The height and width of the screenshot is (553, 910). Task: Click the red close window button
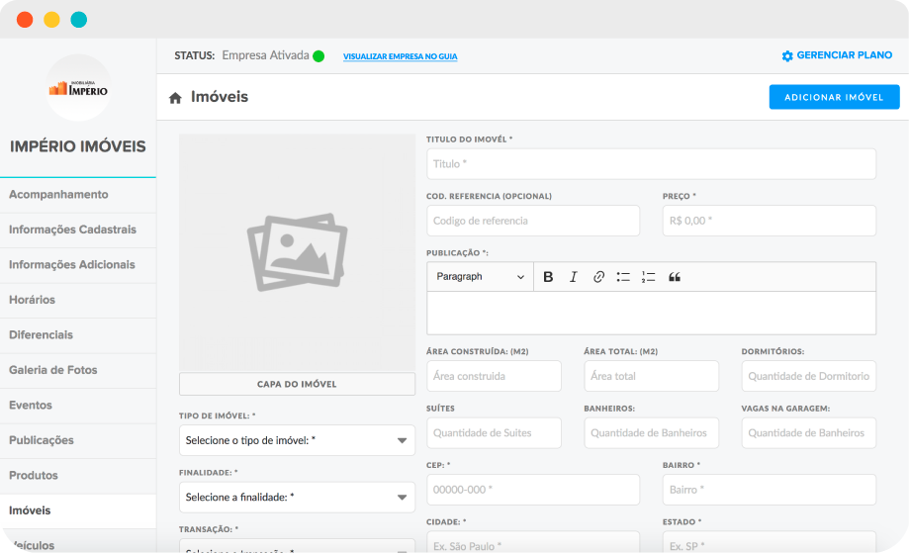(x=25, y=20)
